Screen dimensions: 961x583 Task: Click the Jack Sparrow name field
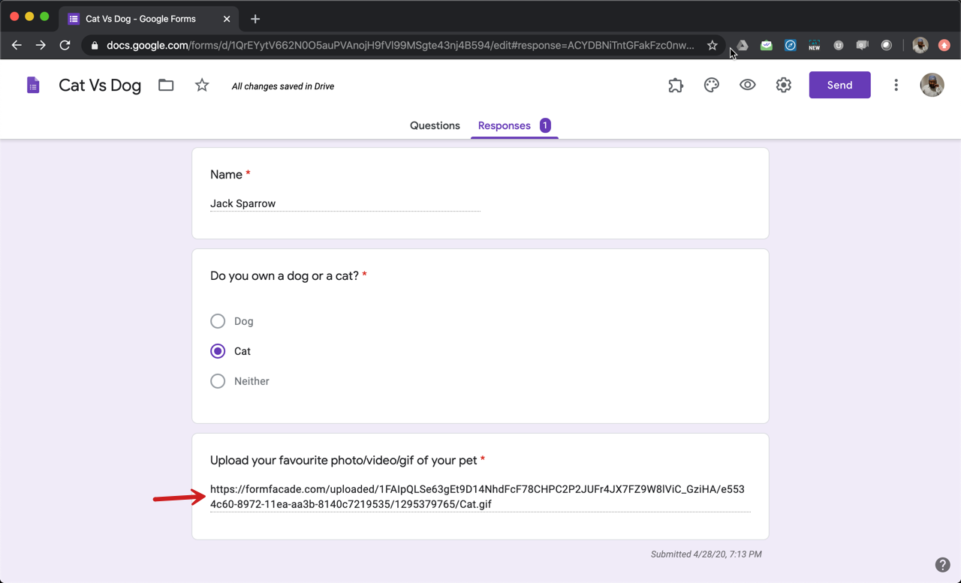(345, 203)
